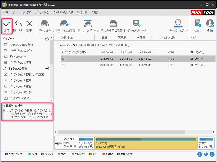This screenshot has height=162, width=217.
Task: Open パーティションの復元 in the toolbar
Action: pos(64,26)
